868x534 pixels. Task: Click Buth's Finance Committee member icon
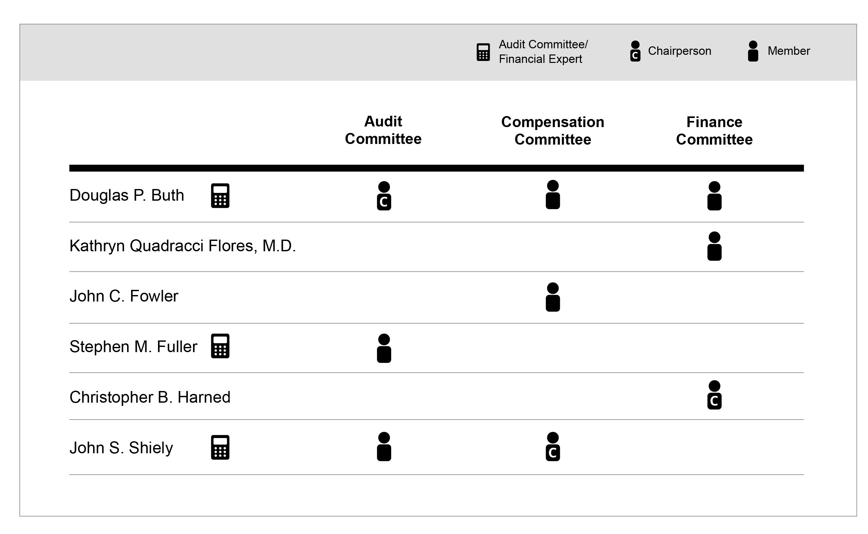[x=714, y=196]
